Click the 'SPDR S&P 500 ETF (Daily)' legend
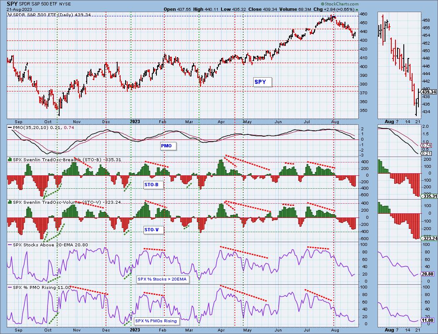 (51, 15)
